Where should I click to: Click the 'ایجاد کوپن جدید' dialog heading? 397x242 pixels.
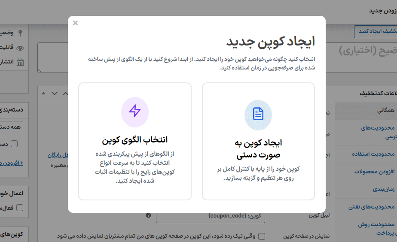coord(270,42)
